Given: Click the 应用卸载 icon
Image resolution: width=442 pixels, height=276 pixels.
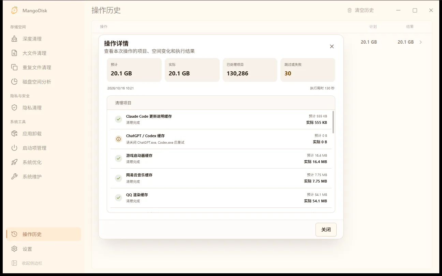Looking at the screenshot, I should coord(14,134).
